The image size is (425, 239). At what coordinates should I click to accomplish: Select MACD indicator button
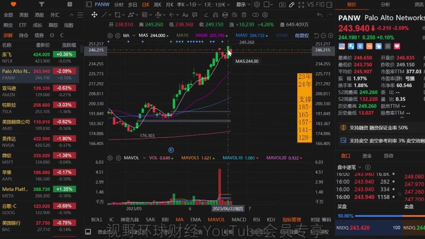pos(239,220)
